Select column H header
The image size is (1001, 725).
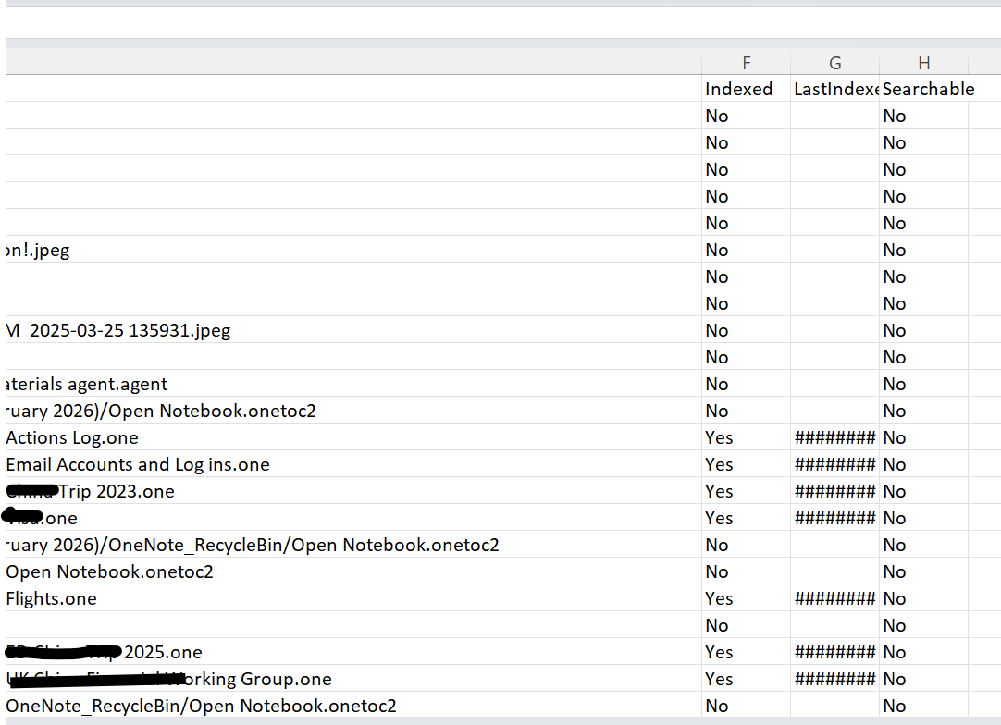[923, 62]
